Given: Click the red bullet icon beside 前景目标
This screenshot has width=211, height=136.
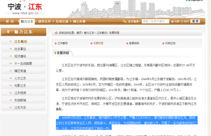Looking at the screenshot, I should click(x=127, y=44).
